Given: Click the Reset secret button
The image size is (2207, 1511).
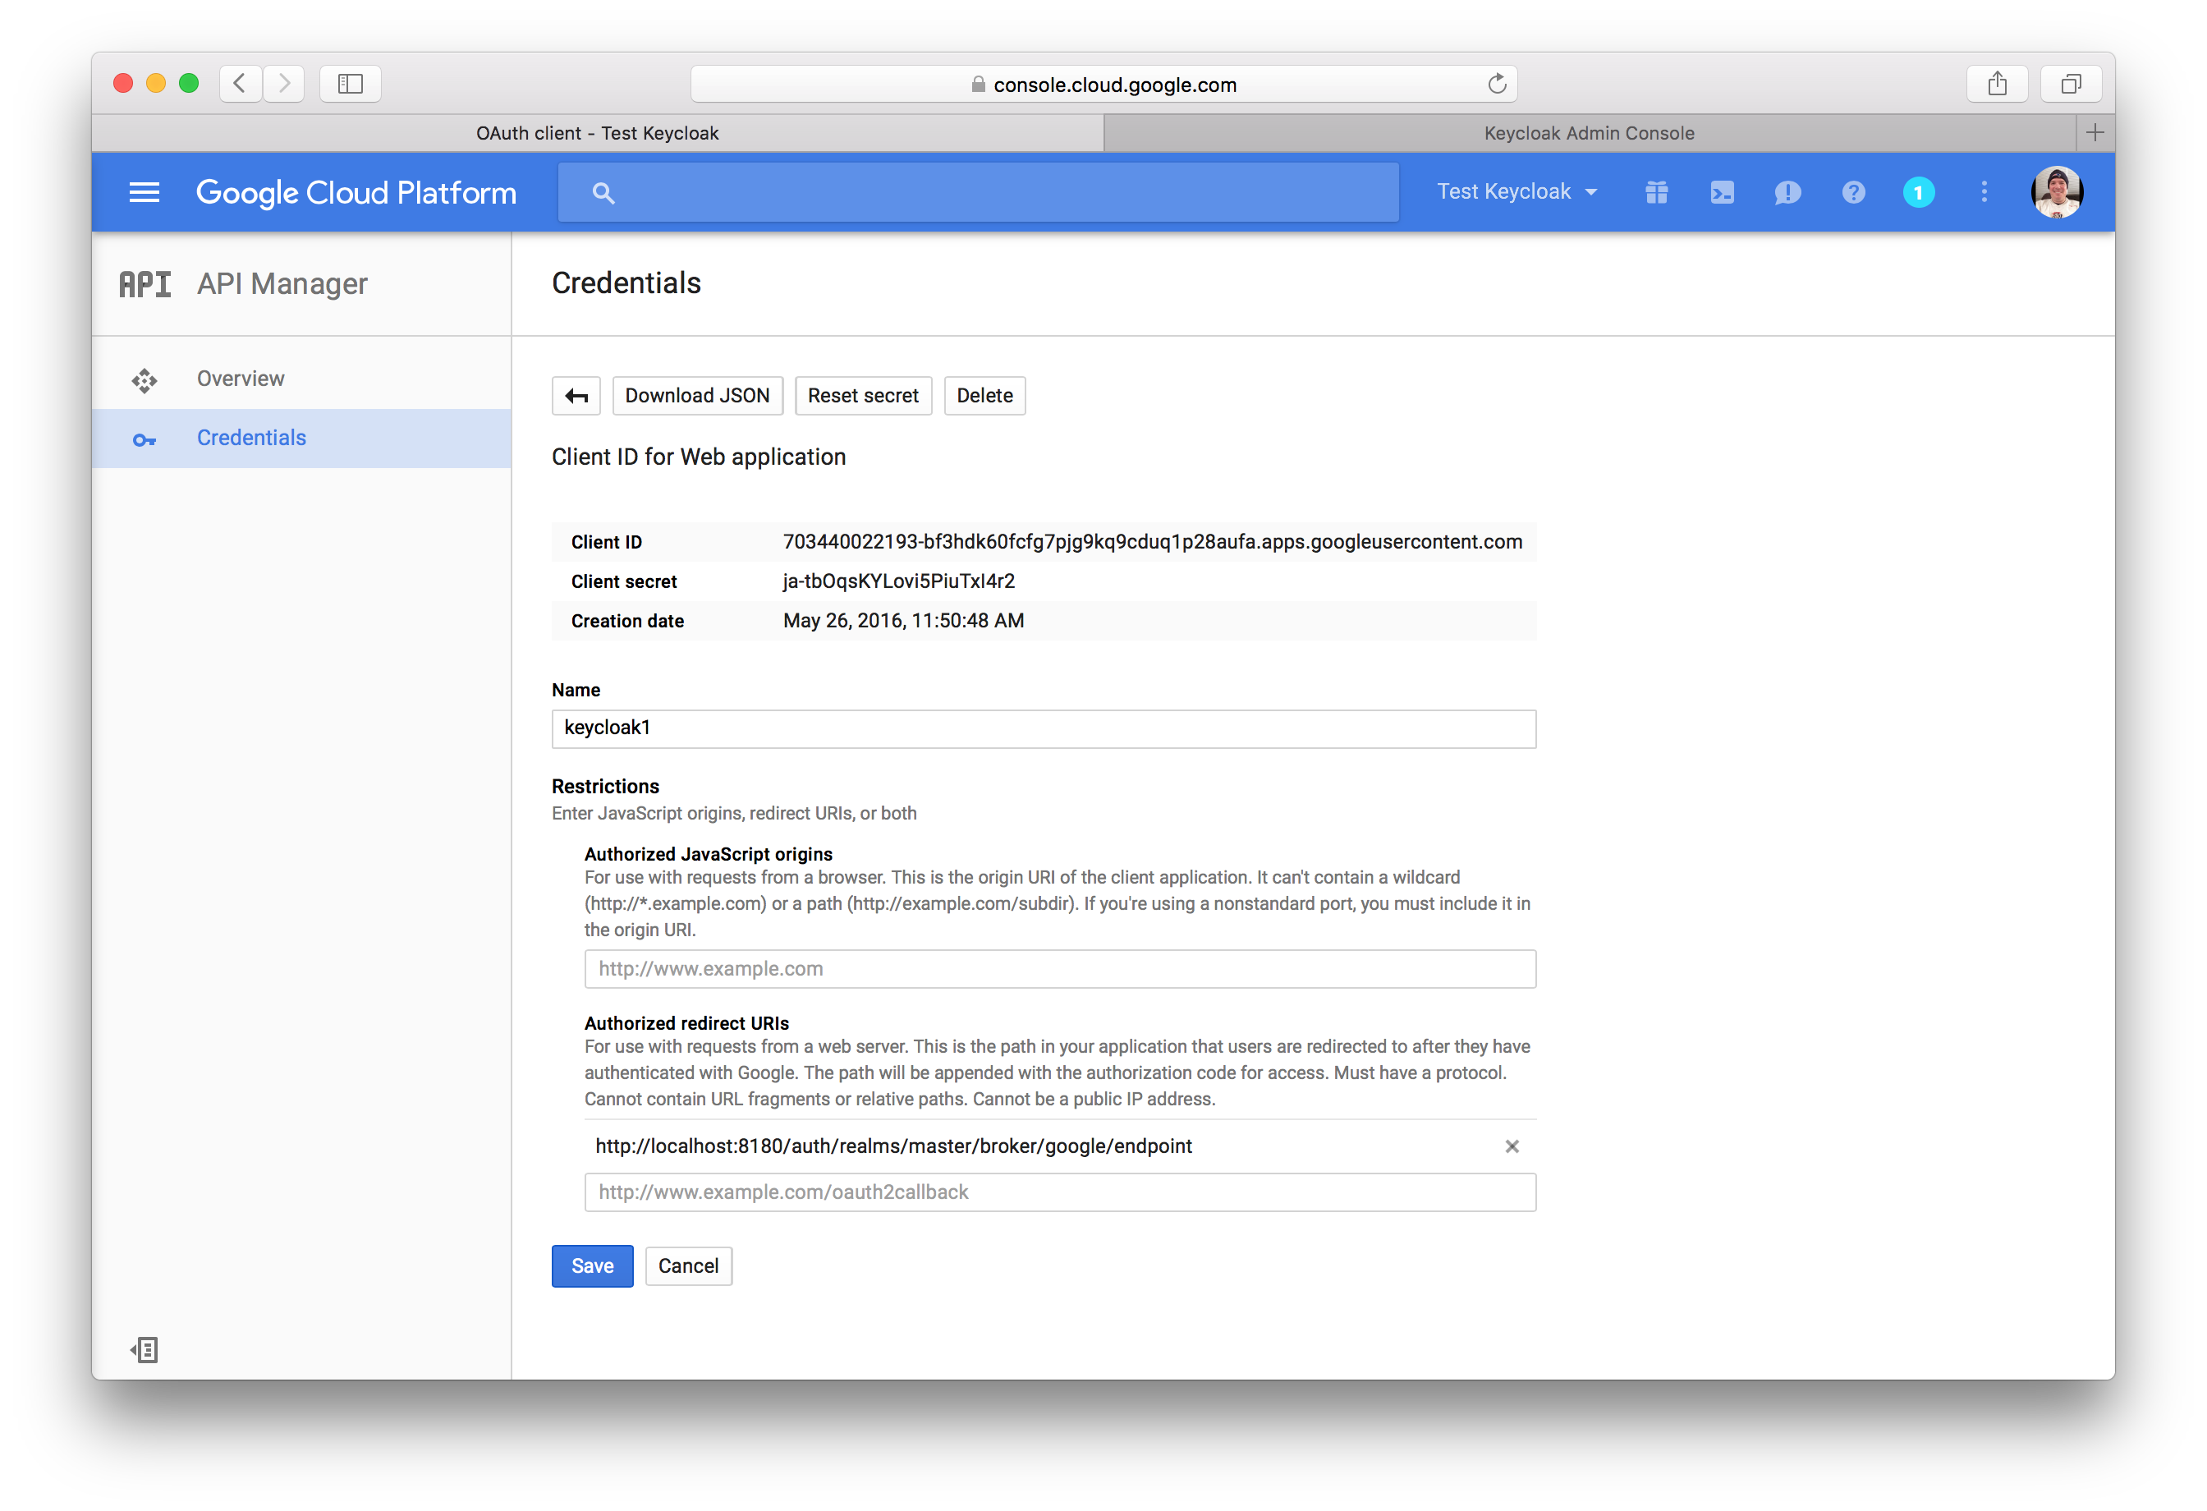Looking at the screenshot, I should (862, 394).
